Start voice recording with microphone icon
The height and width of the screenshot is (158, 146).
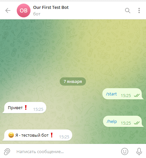139,151
